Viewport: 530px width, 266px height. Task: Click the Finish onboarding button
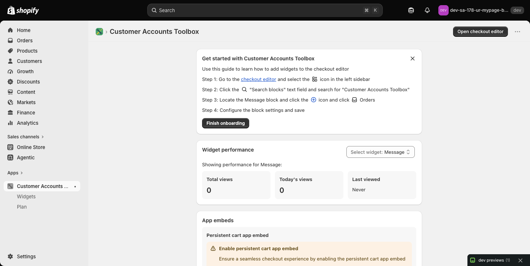click(226, 123)
